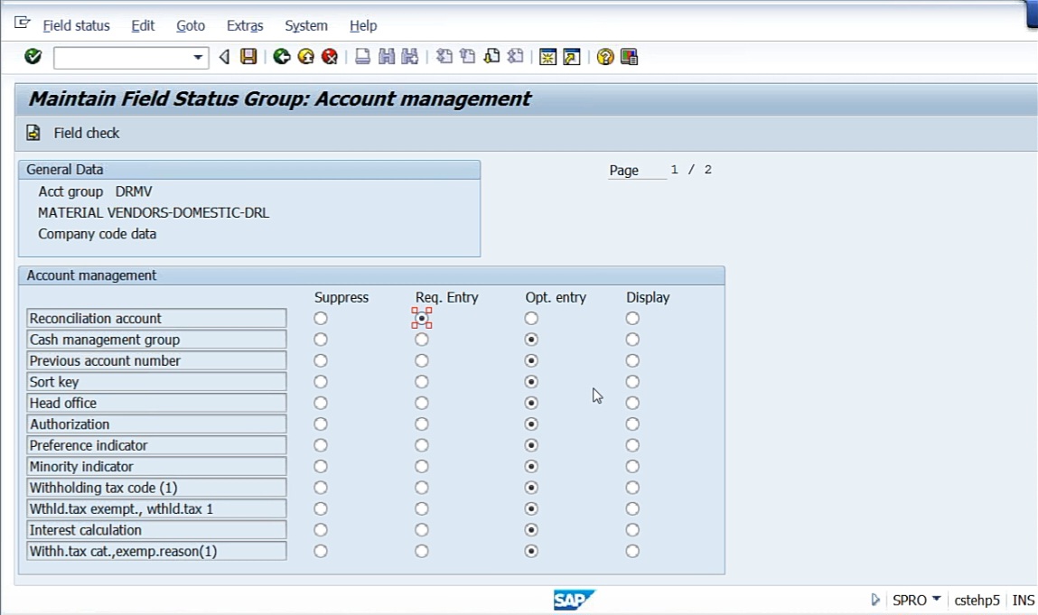Click the Interest calculation label

pos(156,530)
